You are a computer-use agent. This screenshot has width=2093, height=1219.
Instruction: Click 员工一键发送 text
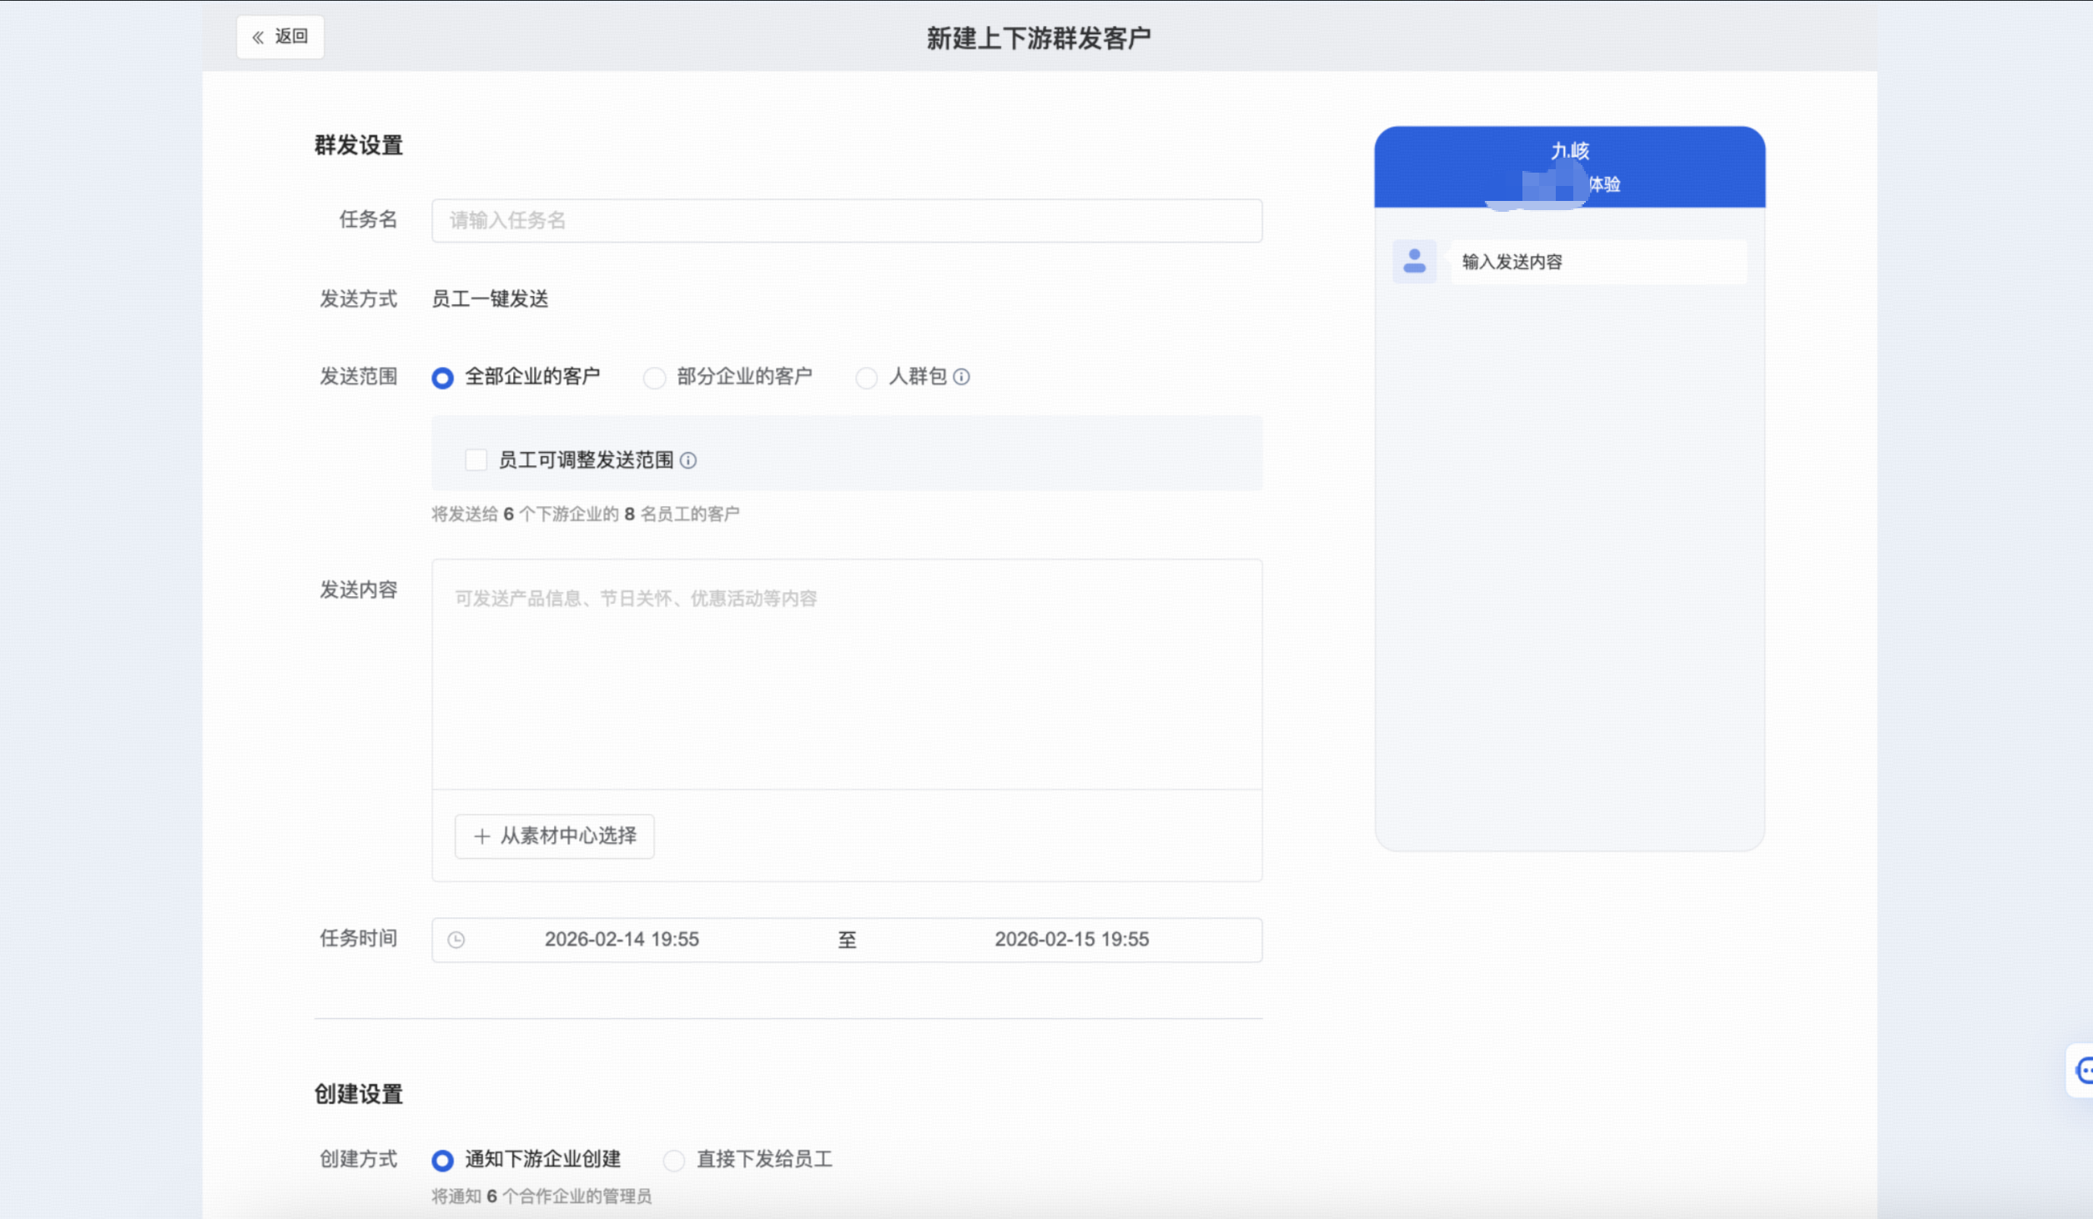[491, 298]
